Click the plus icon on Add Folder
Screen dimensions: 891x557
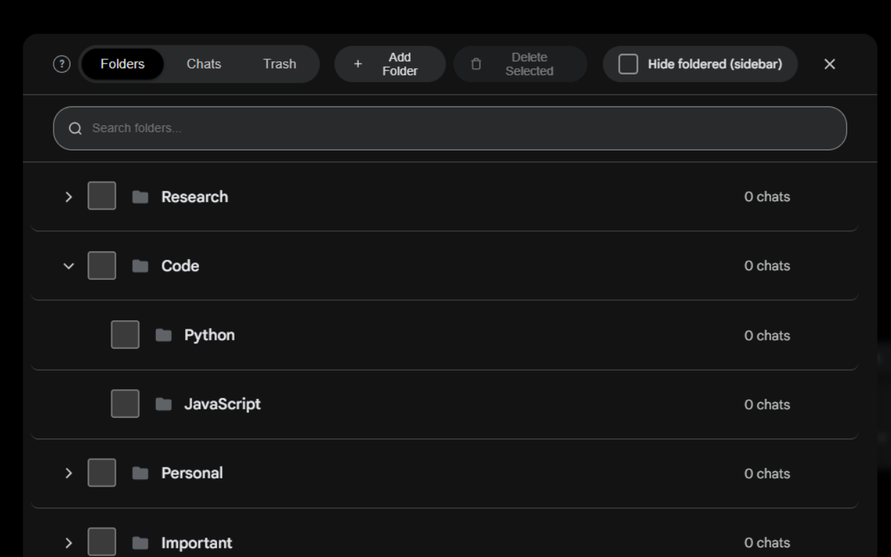[x=358, y=63]
